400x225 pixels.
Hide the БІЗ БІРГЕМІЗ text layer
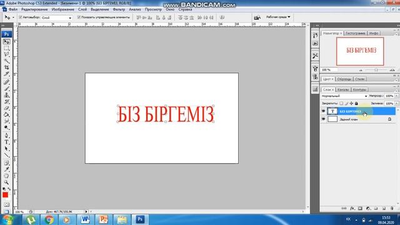[x=324, y=111]
